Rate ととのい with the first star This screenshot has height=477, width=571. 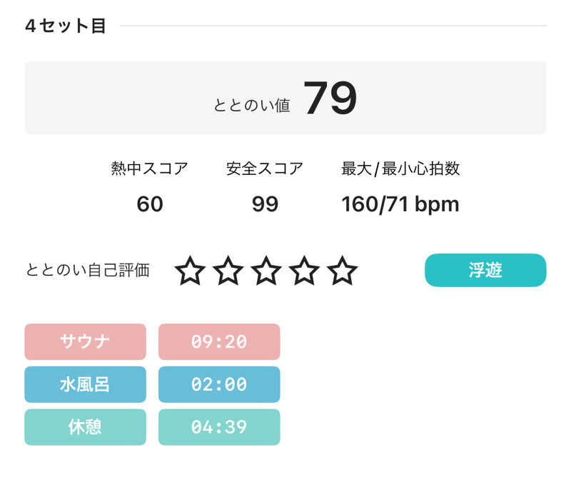coord(190,271)
